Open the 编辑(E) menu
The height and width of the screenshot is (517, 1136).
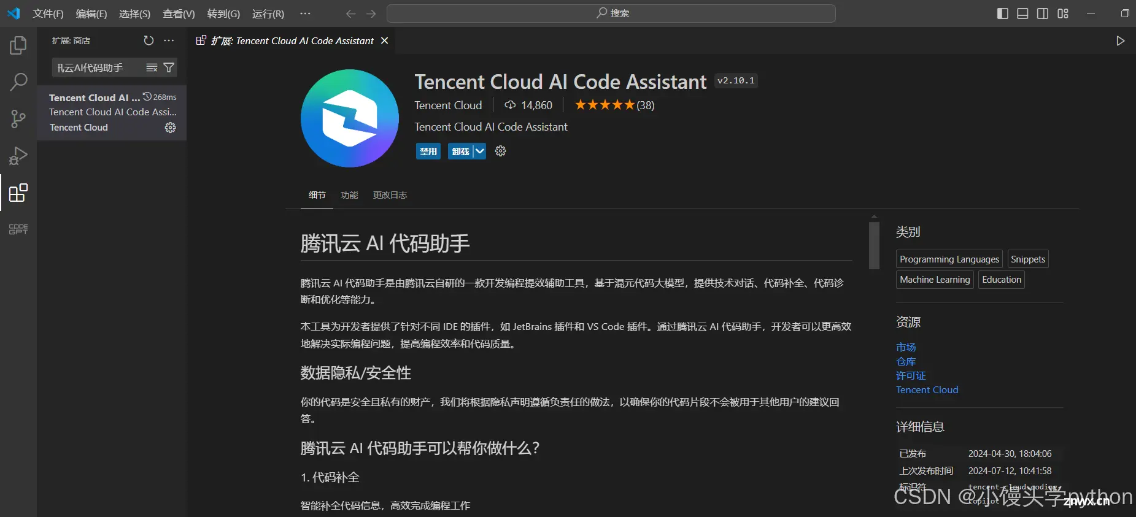click(x=91, y=13)
